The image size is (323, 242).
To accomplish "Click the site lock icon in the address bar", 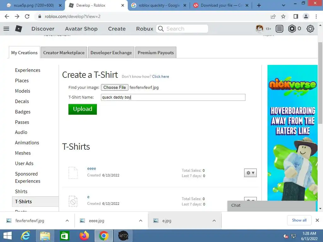I will coord(40,16).
